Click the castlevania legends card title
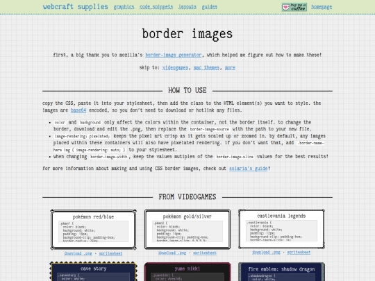 tap(281, 216)
